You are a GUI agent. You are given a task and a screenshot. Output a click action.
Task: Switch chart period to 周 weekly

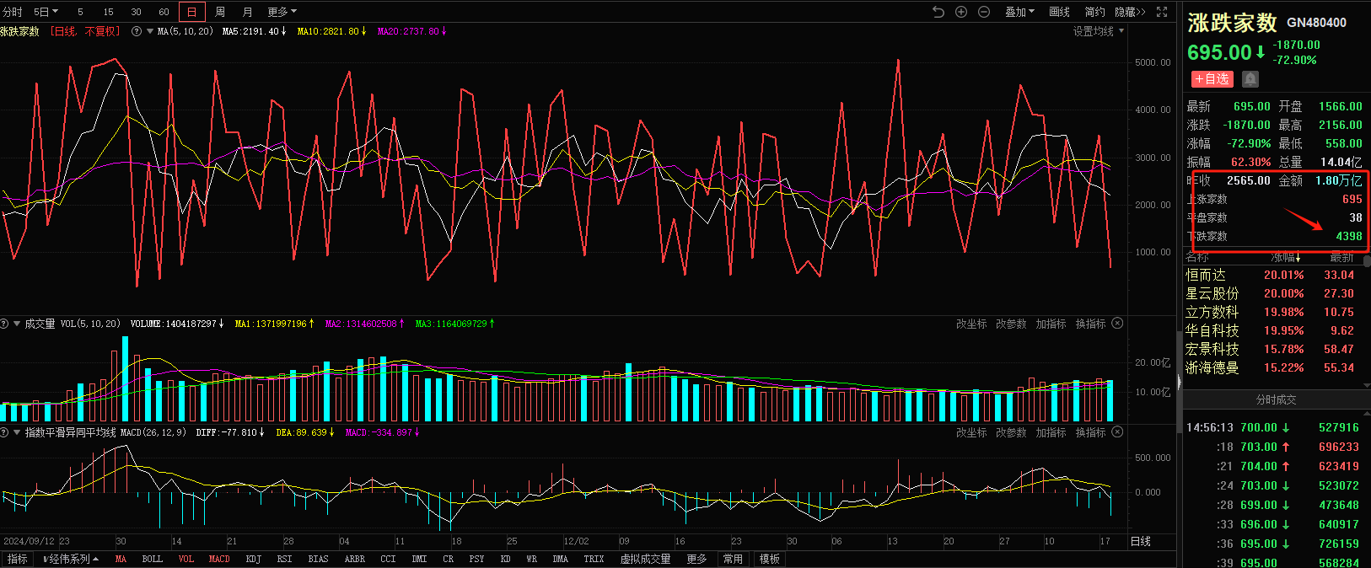(x=220, y=12)
